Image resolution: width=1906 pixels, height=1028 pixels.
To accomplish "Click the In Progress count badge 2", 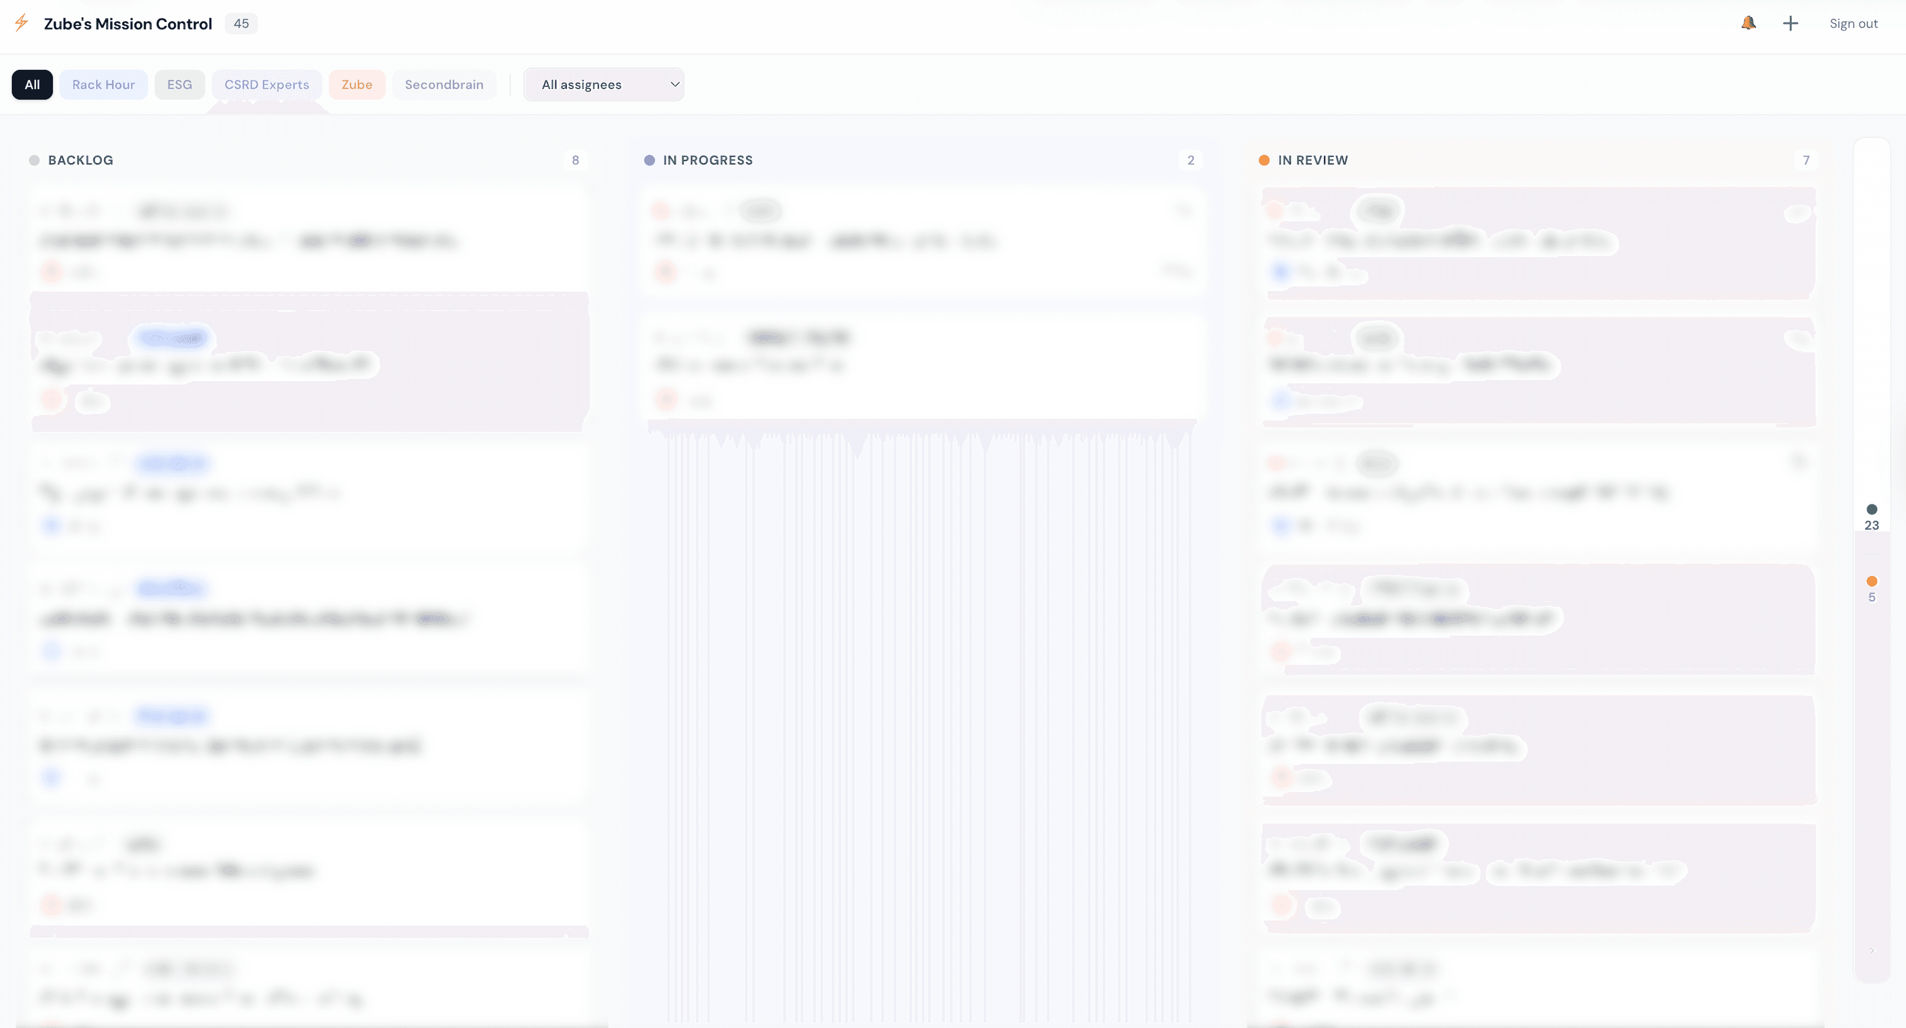I will (1191, 160).
